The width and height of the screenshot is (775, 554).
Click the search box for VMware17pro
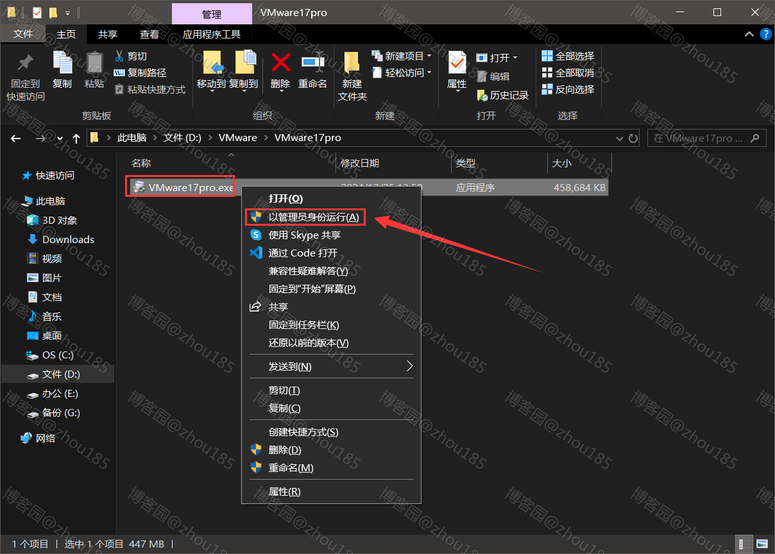tap(707, 138)
